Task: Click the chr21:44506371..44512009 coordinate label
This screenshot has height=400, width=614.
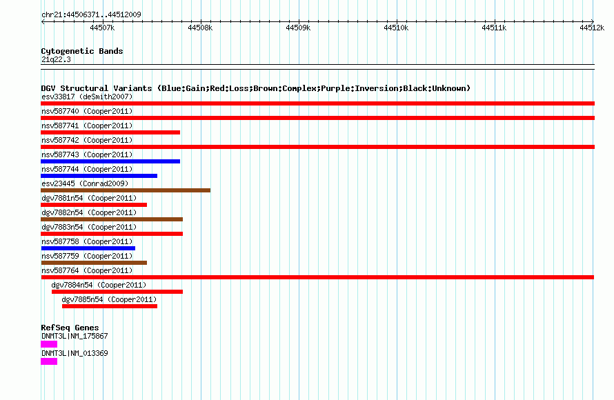Action: coord(91,14)
